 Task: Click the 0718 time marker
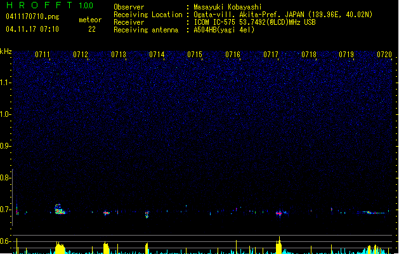(309, 55)
